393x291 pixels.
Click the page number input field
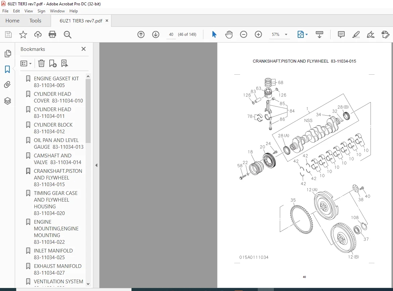click(171, 34)
